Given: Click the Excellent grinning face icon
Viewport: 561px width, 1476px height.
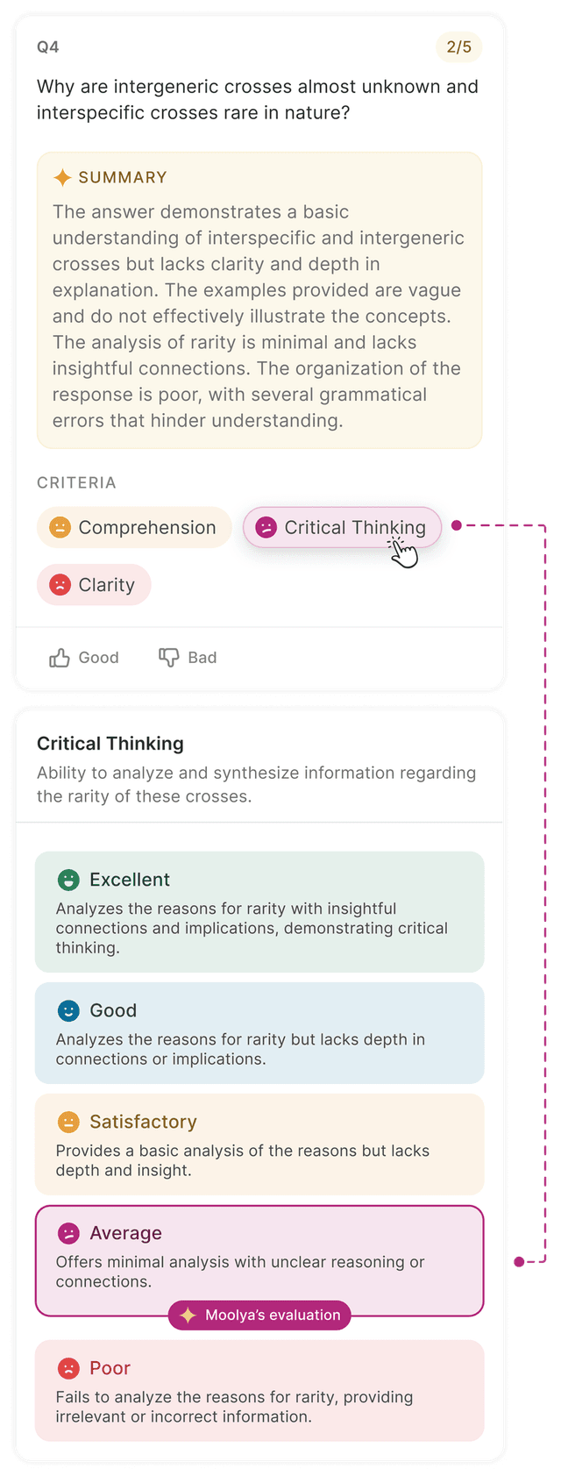Looking at the screenshot, I should coord(68,880).
